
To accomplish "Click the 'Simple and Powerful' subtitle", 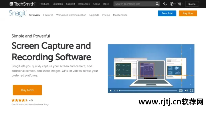I will 31,36.
